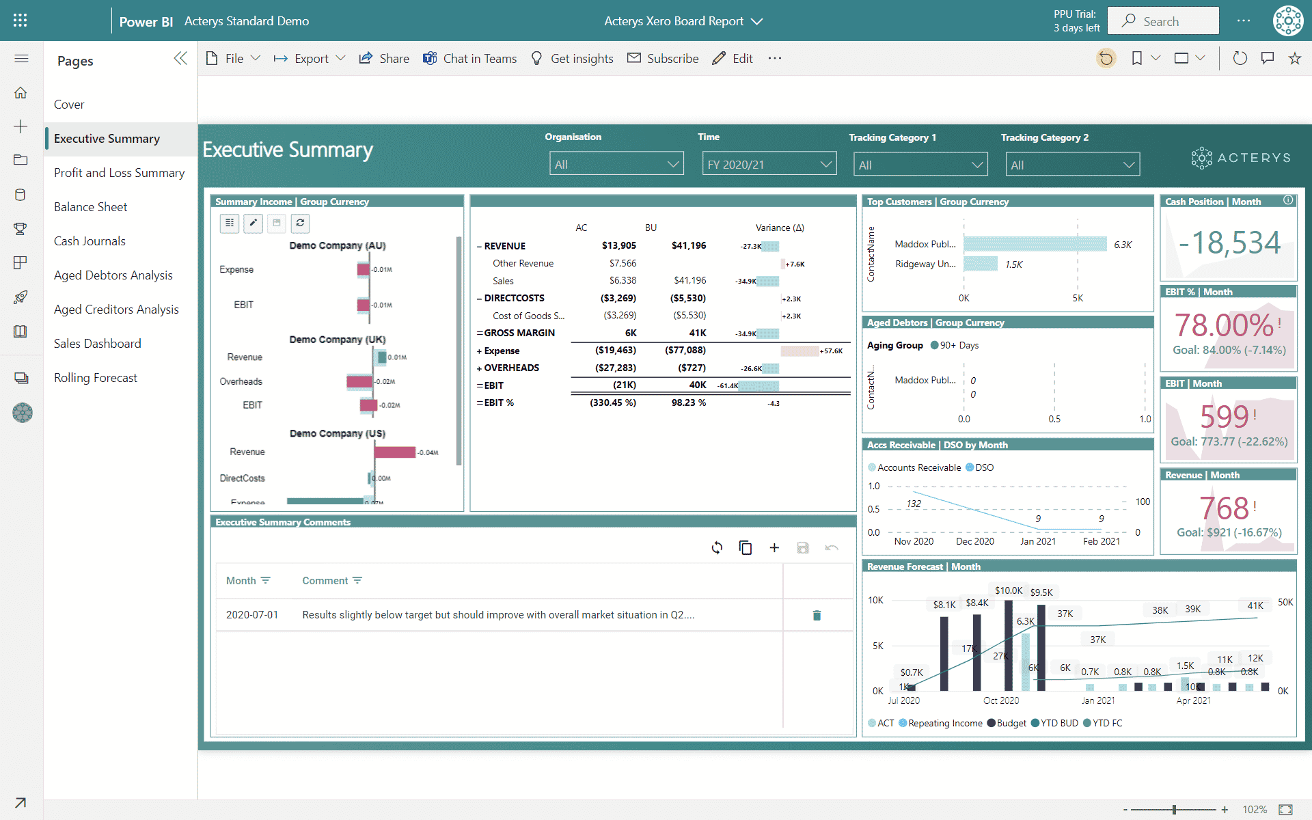This screenshot has width=1312, height=820.
Task: Click the Refresh visuals icon in toolbar
Action: point(1240,59)
